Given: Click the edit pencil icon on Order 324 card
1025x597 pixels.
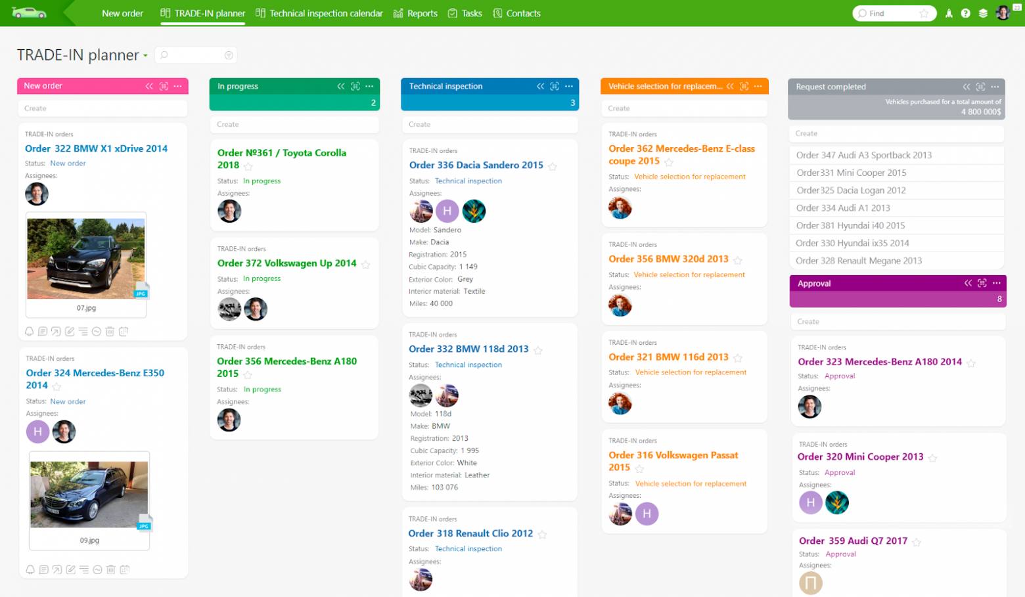Looking at the screenshot, I should pyautogui.click(x=70, y=569).
